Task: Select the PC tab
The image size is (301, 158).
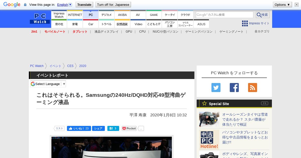Action: click(x=91, y=15)
